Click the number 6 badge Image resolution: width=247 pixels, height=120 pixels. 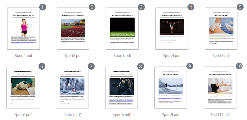coord(42,66)
